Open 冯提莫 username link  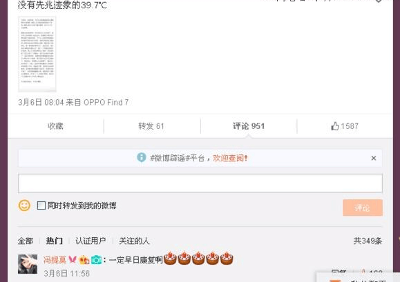[x=55, y=260]
